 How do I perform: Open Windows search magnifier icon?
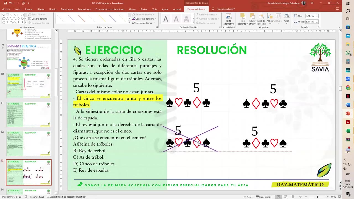coord(348,11)
